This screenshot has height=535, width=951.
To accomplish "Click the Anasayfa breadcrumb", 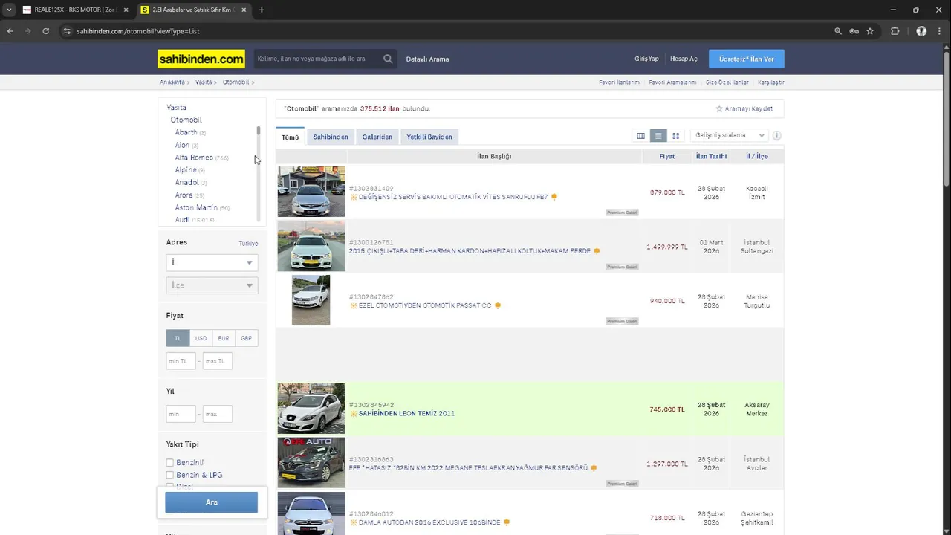I will [172, 82].
